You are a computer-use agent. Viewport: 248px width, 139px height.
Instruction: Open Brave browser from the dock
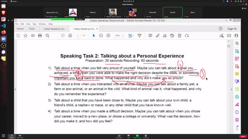pyautogui.click(x=3, y=13)
